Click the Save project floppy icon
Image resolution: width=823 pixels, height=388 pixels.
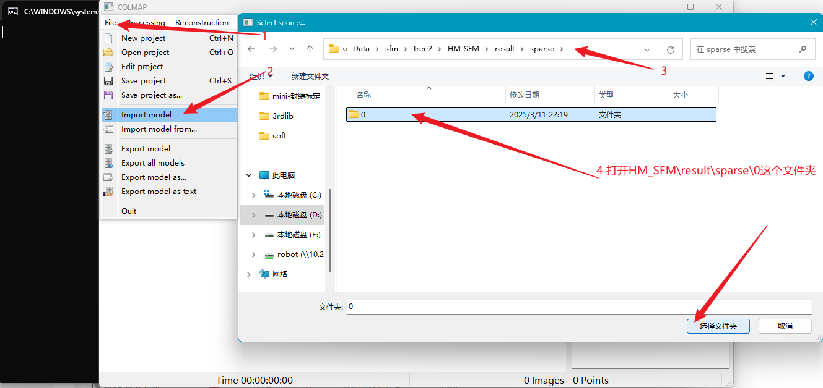pyautogui.click(x=108, y=81)
